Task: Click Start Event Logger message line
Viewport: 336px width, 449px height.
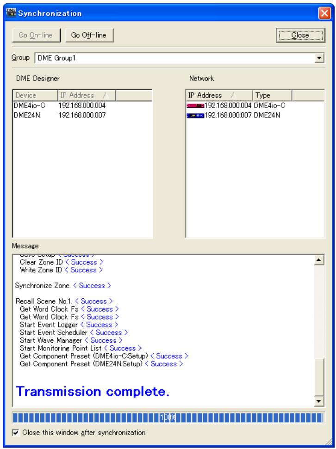Action: 69,325
